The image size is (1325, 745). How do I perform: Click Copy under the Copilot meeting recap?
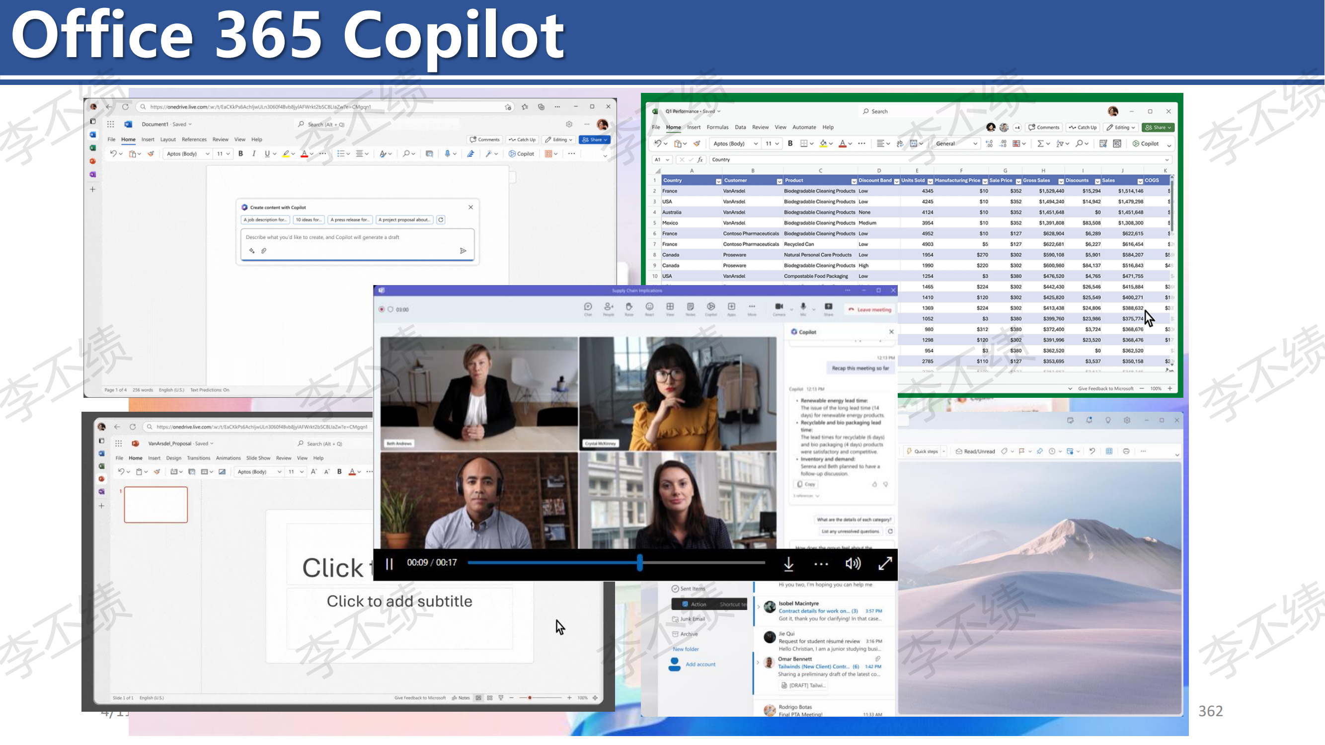[x=805, y=484]
